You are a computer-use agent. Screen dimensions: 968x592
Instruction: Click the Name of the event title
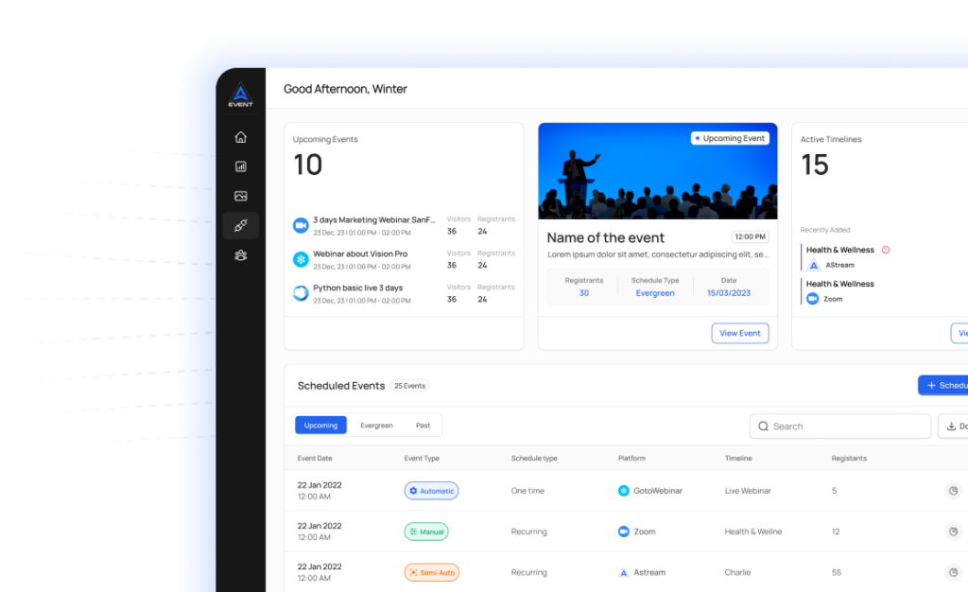tap(606, 237)
